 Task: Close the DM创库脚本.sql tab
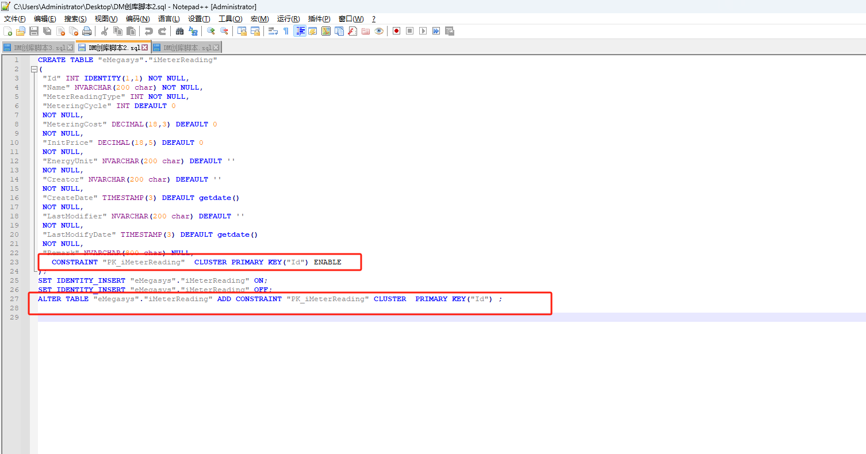(217, 48)
